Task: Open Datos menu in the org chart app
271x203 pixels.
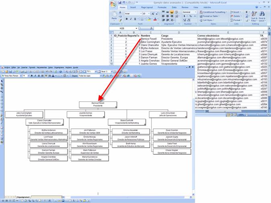Action: pos(50,68)
